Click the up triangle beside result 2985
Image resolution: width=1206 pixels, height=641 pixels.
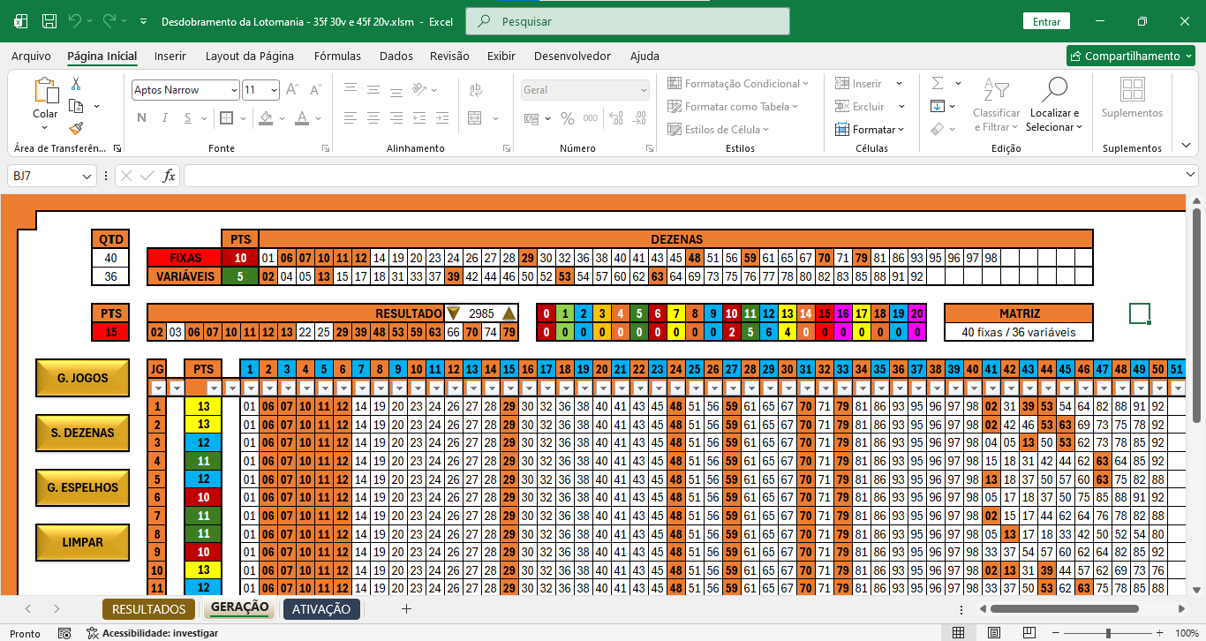509,313
